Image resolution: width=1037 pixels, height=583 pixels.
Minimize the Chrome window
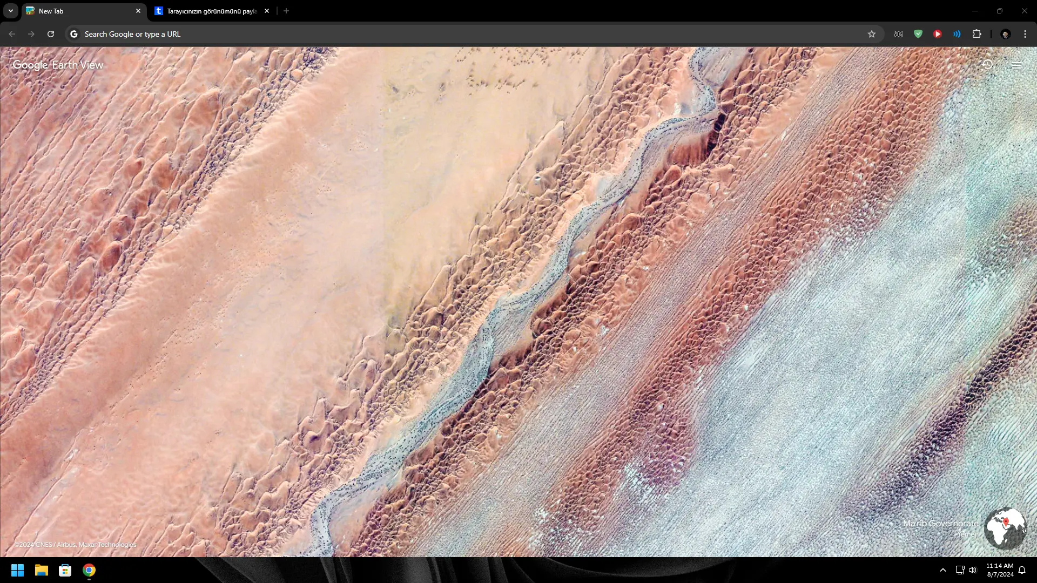pyautogui.click(x=975, y=11)
